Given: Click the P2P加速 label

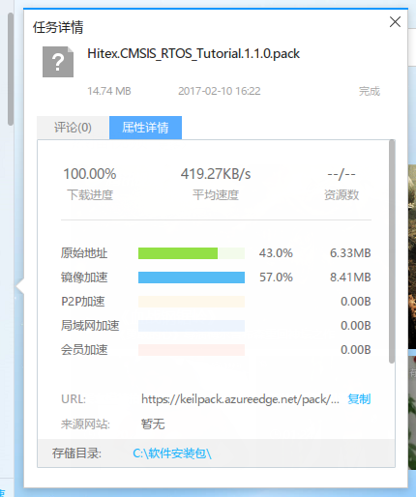Looking at the screenshot, I should [x=83, y=302].
